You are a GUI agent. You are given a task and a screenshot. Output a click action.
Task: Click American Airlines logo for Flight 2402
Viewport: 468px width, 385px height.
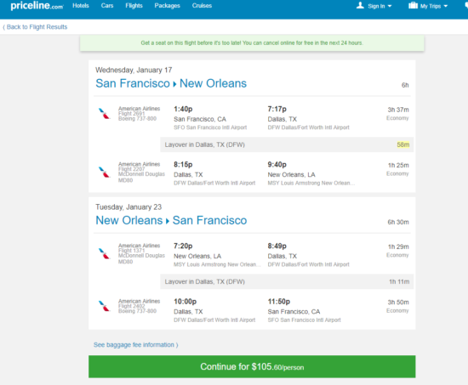105,306
